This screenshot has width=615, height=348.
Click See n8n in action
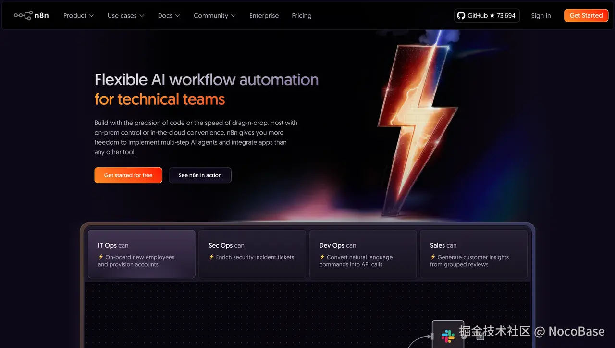coord(200,175)
